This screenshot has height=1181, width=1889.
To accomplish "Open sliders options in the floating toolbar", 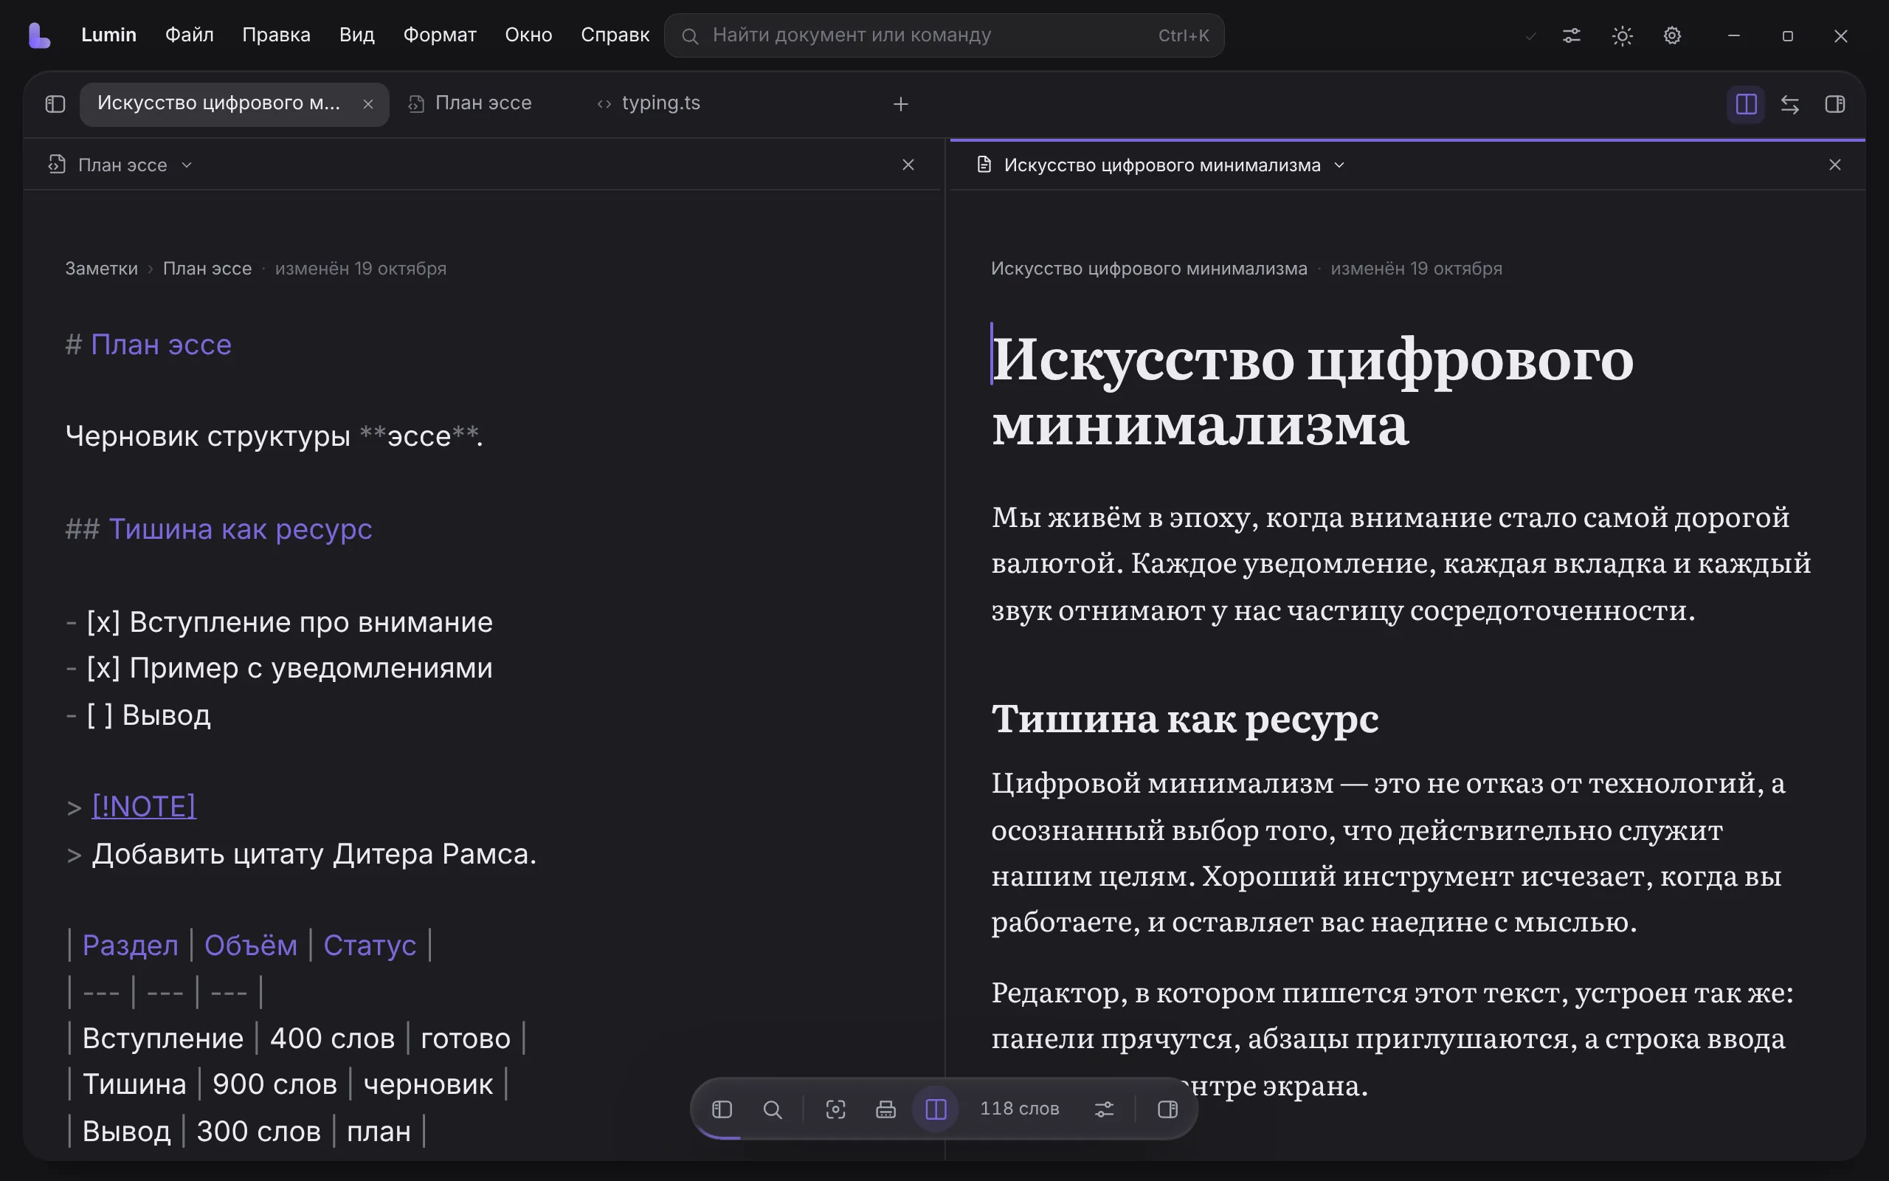I will [x=1105, y=1109].
